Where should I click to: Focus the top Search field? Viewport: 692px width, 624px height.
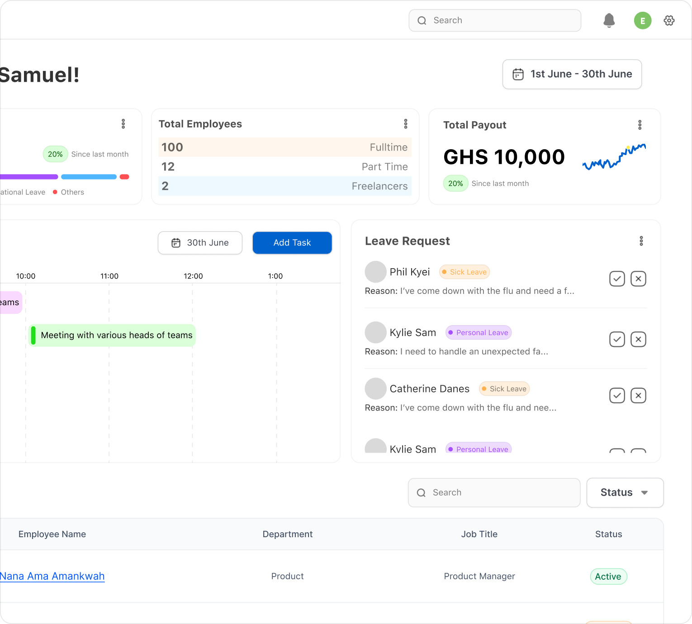tap(495, 20)
